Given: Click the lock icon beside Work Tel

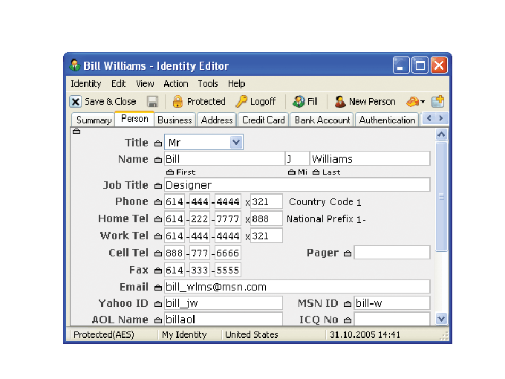Looking at the screenshot, I should click(x=157, y=236).
